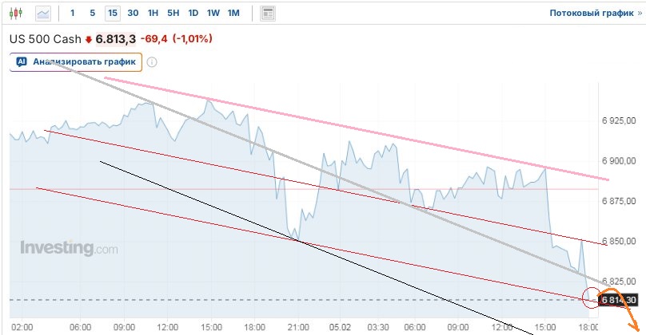Image resolution: width=646 pixels, height=335 pixels.
Task: Toggle the 15 minute timeframe
Action: (113, 13)
